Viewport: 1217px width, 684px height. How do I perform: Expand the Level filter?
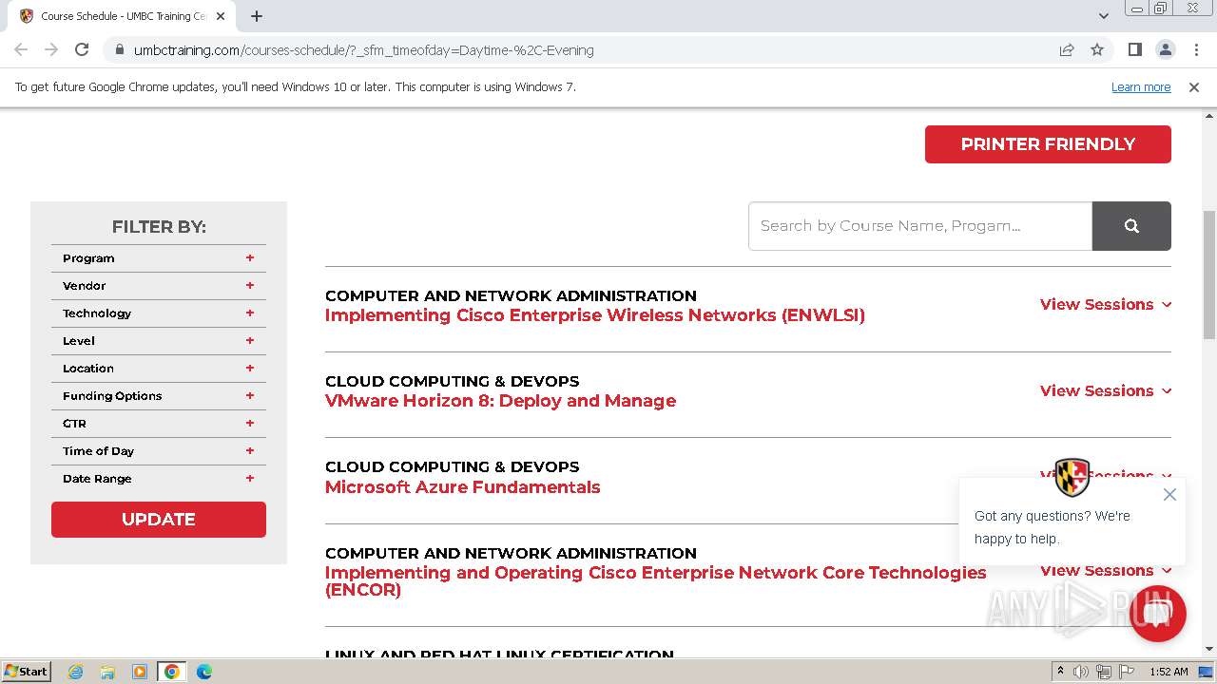point(159,341)
